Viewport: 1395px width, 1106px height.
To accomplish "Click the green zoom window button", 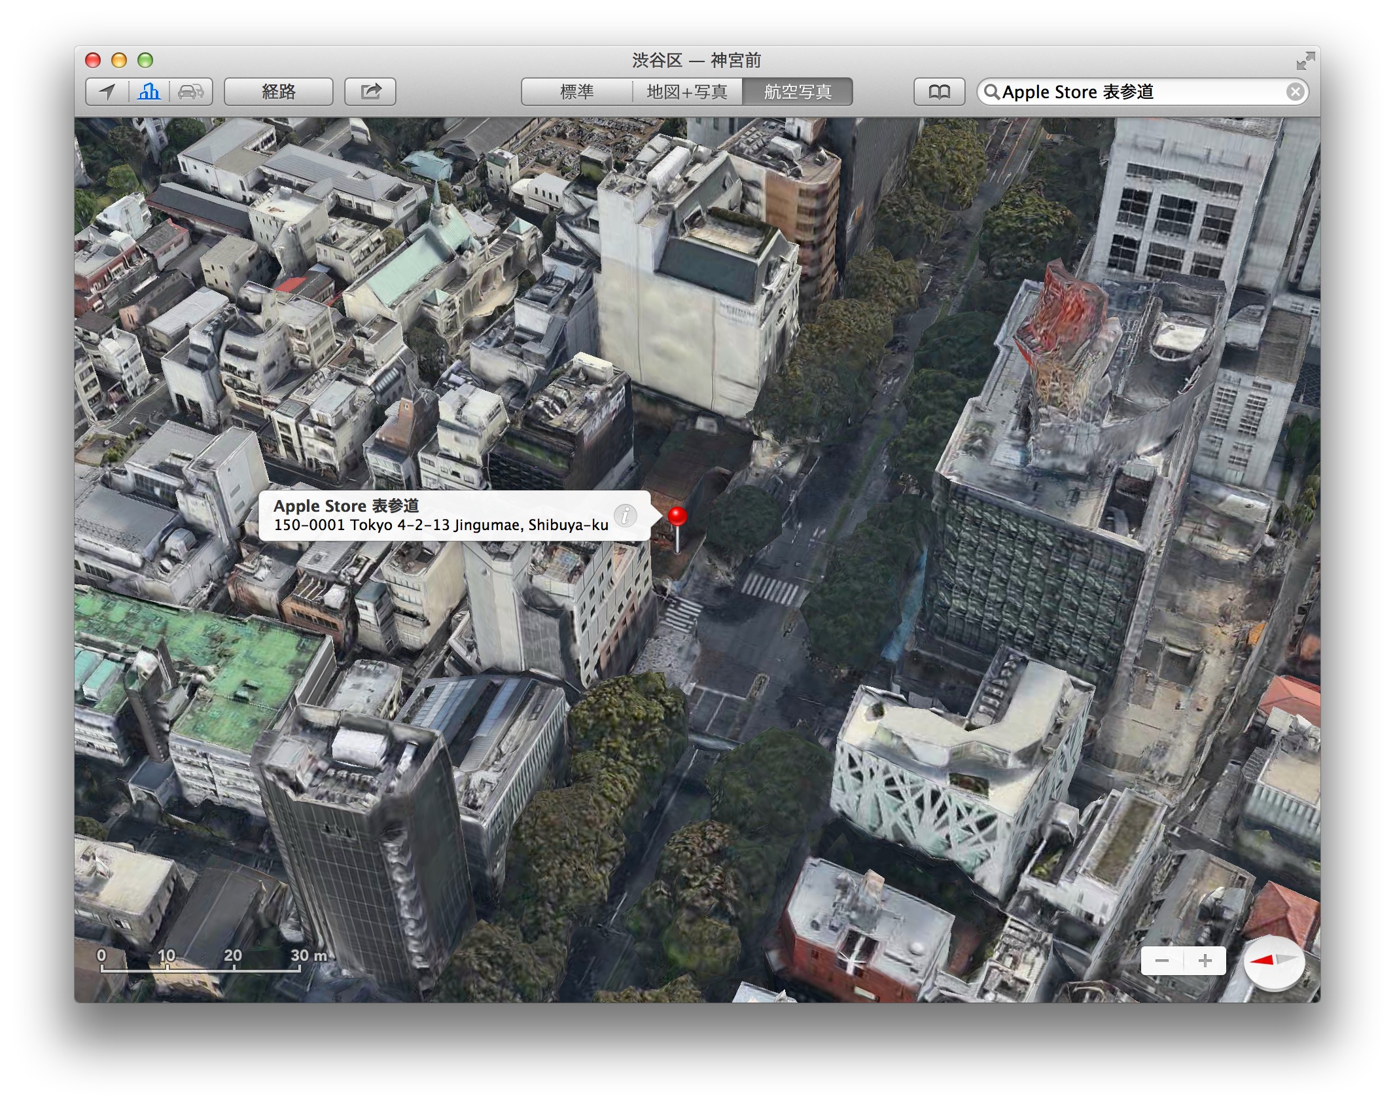I will tap(145, 61).
